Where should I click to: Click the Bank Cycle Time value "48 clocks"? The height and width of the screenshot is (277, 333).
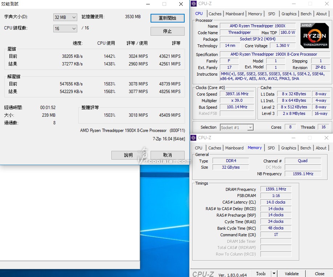276,228
